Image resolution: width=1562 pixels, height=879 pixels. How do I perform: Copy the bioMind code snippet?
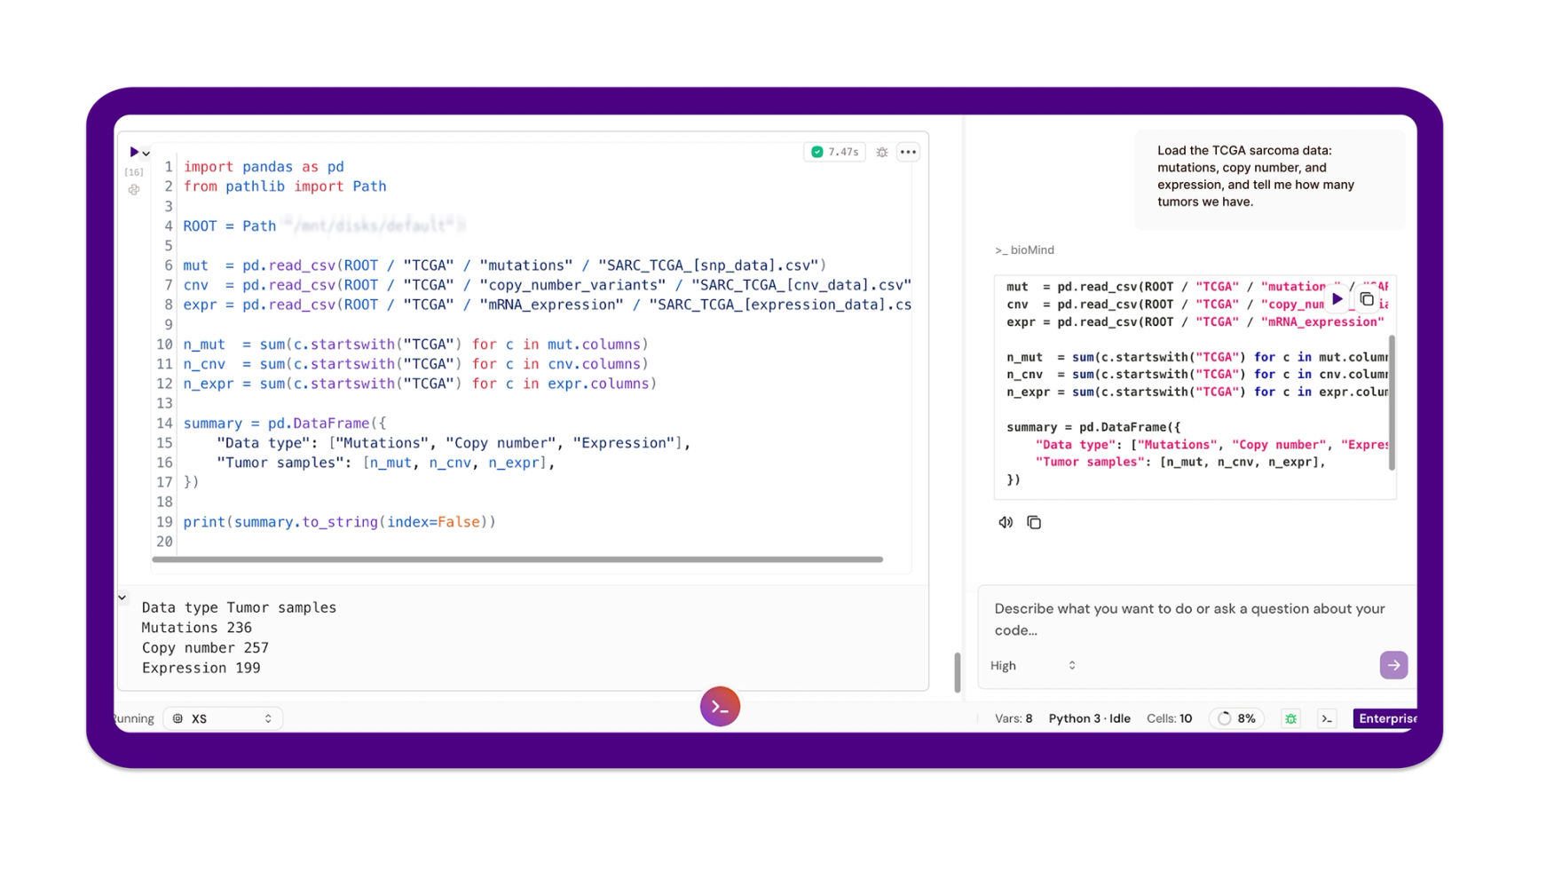click(1367, 299)
